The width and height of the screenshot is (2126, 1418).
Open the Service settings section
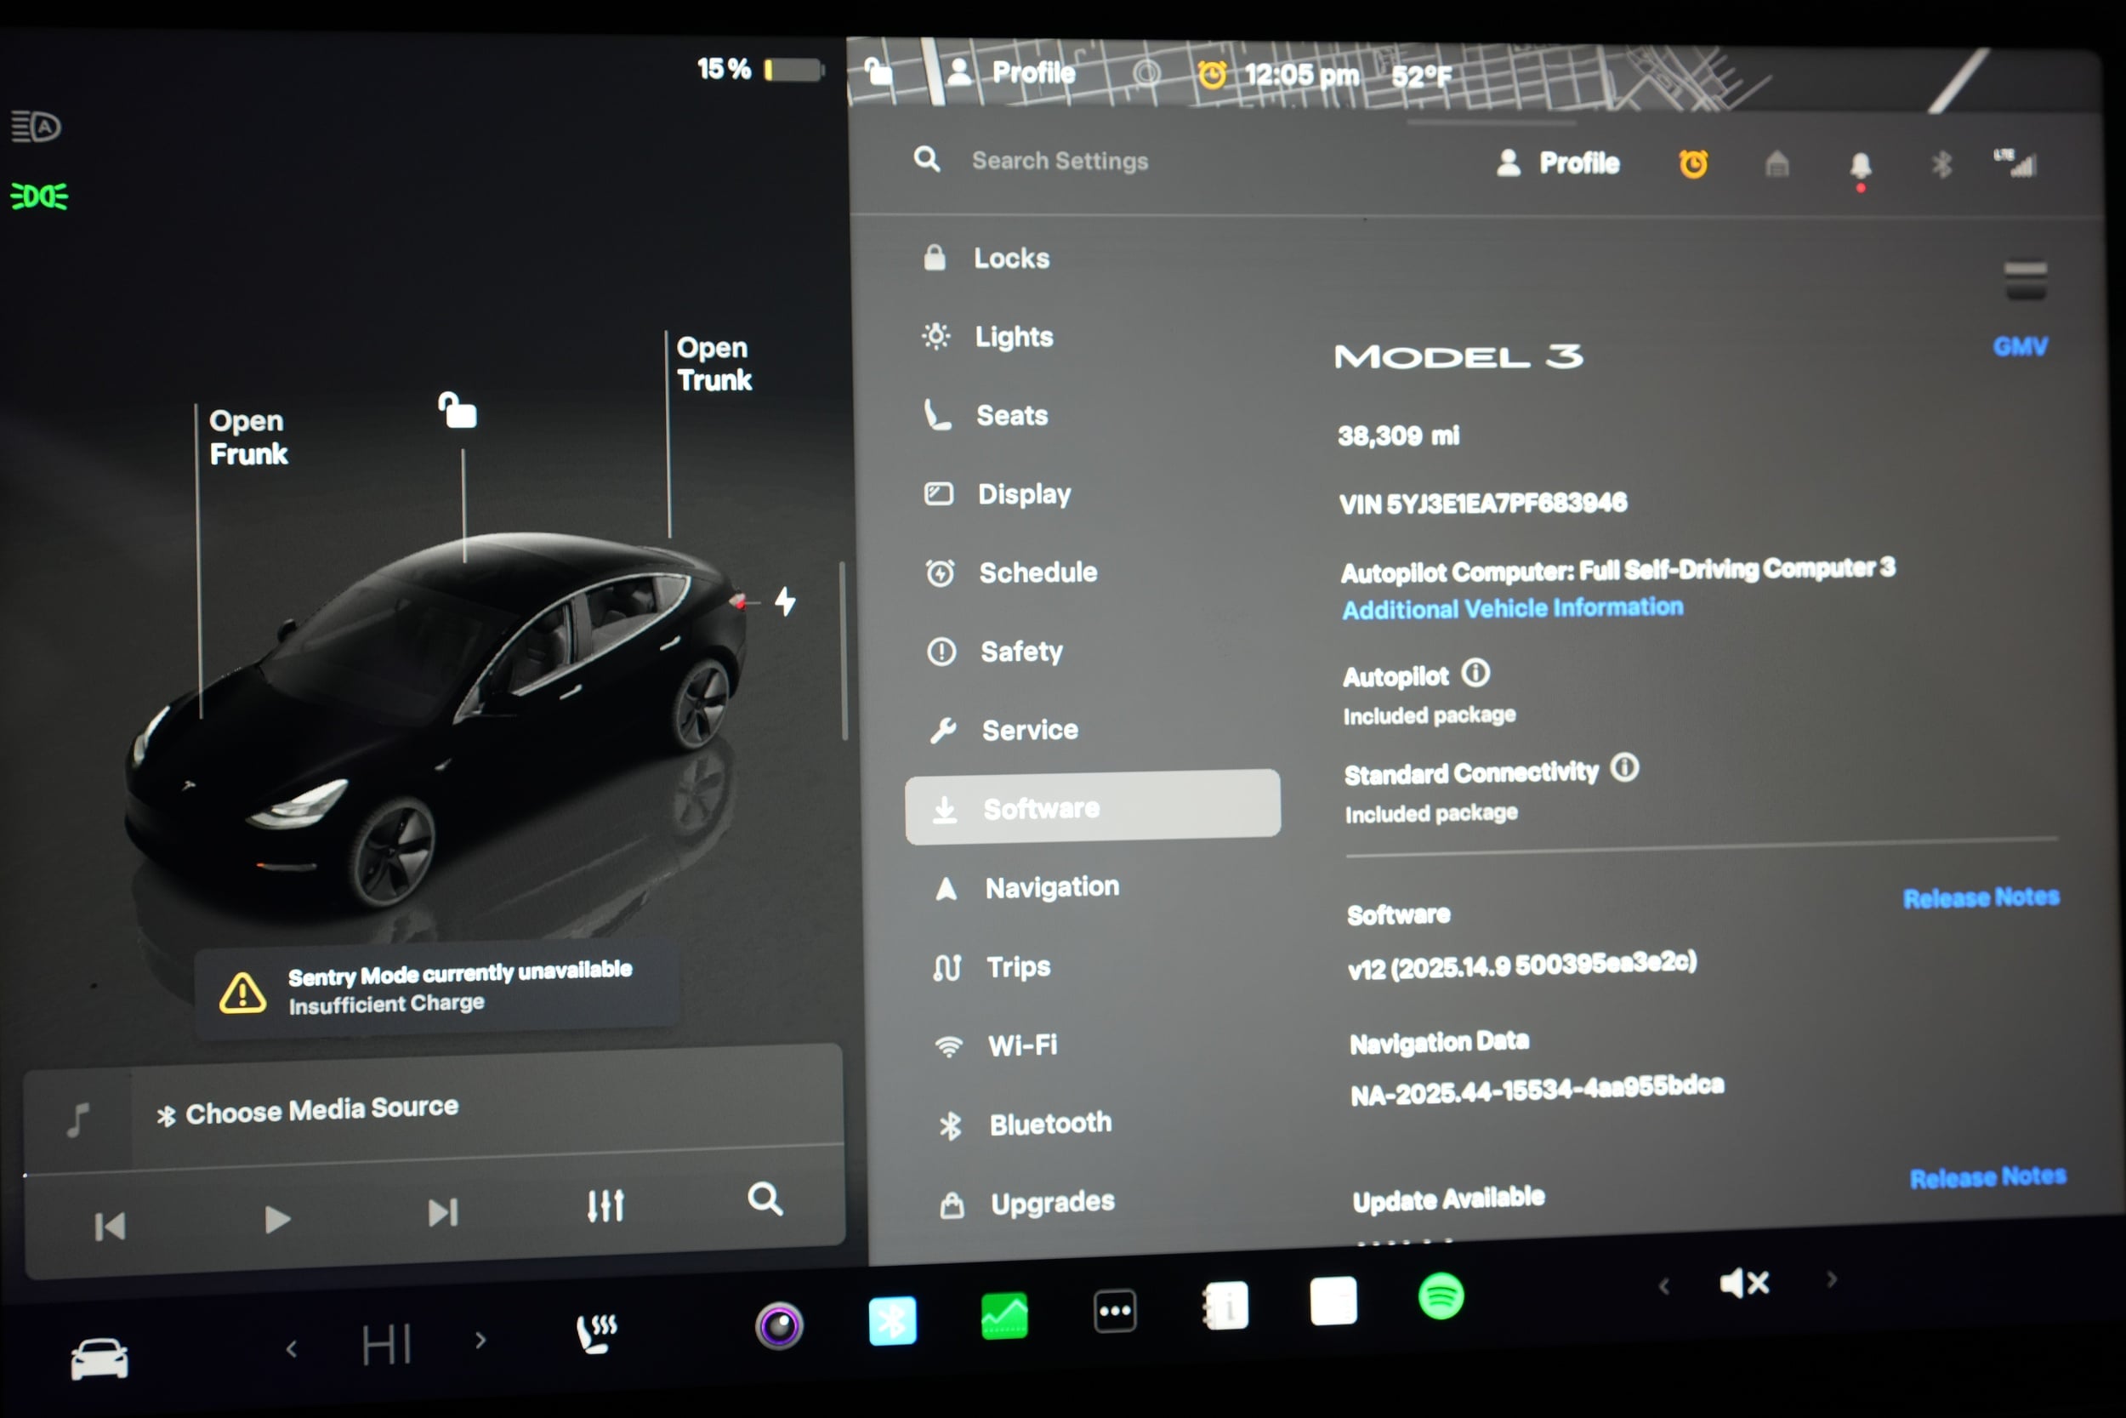[1030, 729]
